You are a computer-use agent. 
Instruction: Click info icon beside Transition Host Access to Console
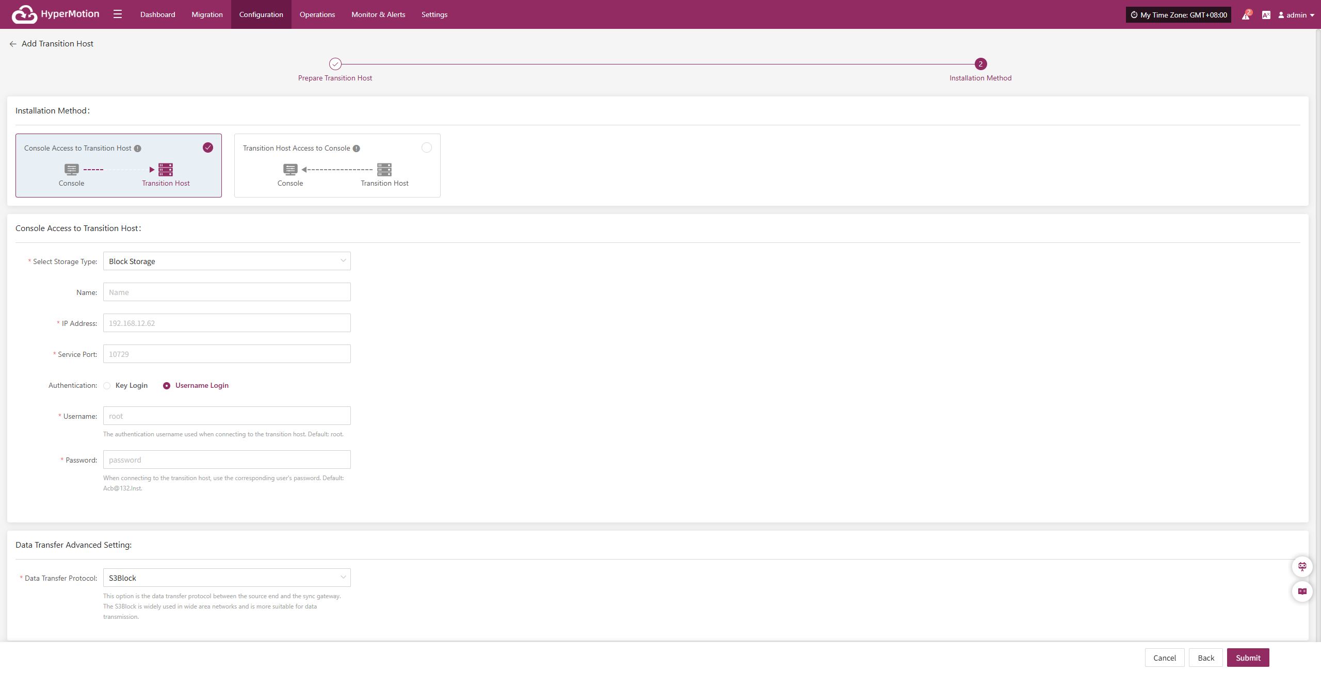pos(357,149)
